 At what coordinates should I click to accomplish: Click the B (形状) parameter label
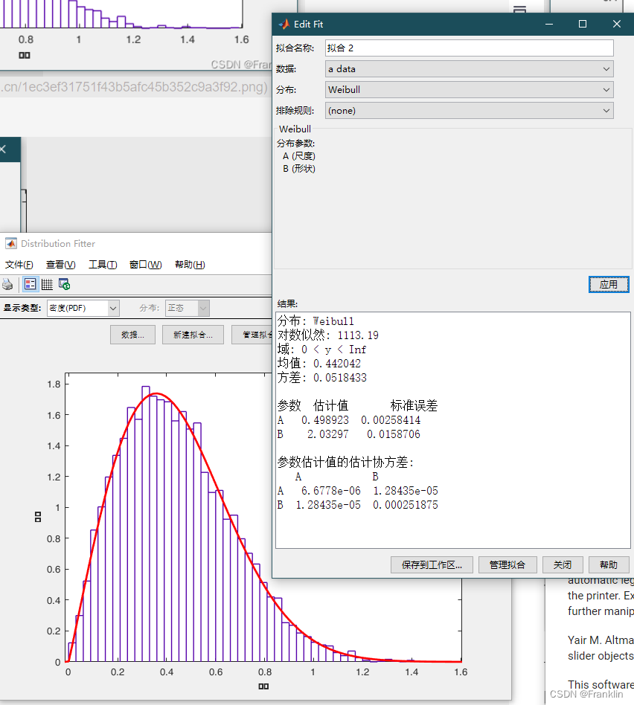tap(299, 169)
